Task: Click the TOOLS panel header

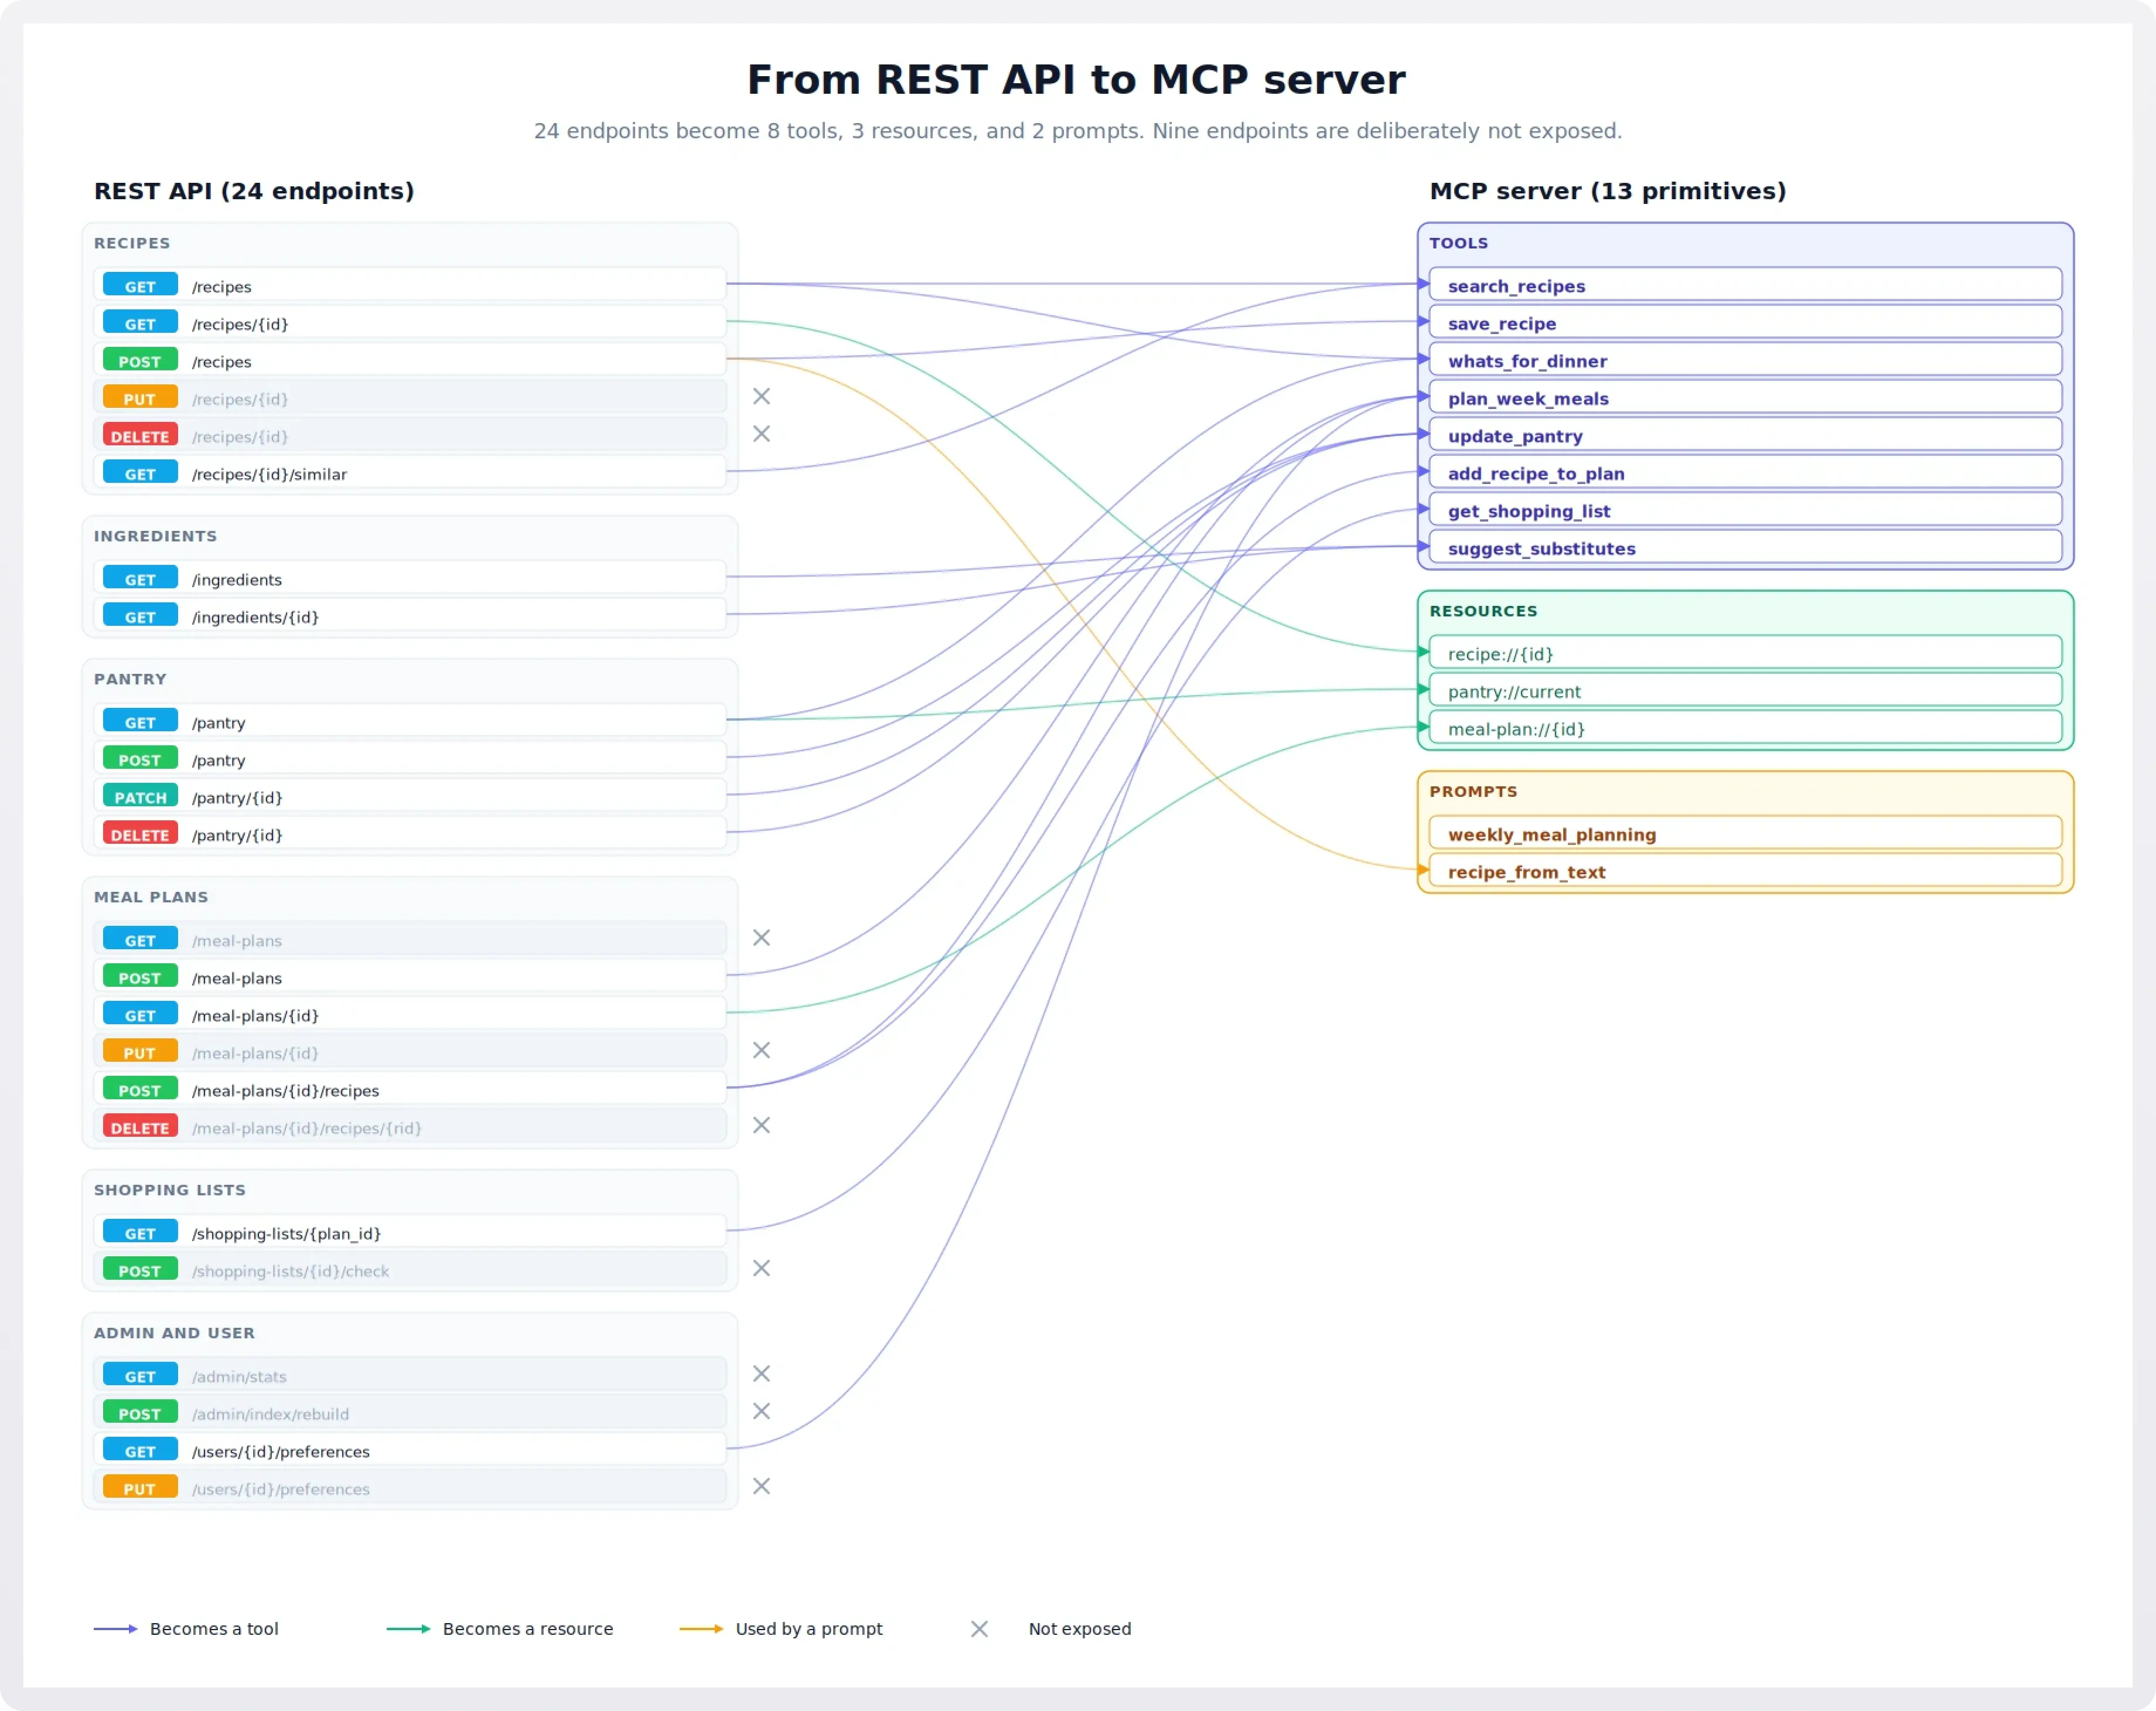Action: pyautogui.click(x=1458, y=243)
